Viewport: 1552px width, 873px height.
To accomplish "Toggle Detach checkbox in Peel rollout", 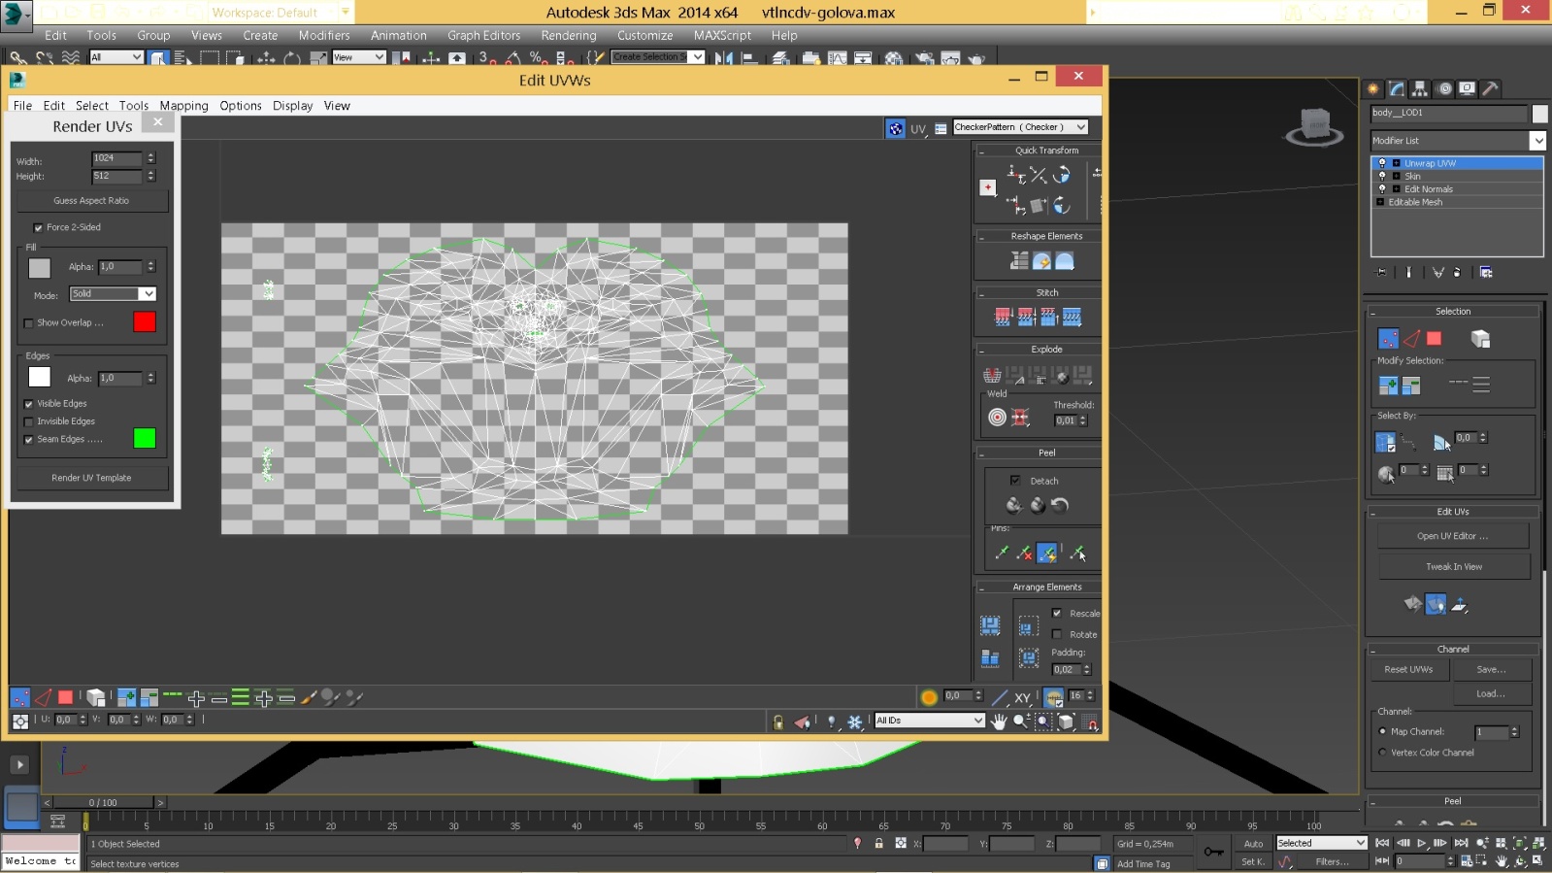I will click(x=1015, y=481).
